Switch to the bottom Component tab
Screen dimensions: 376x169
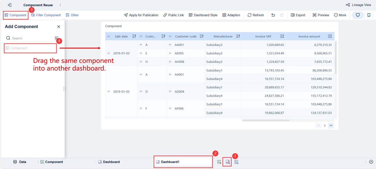[x=52, y=162]
